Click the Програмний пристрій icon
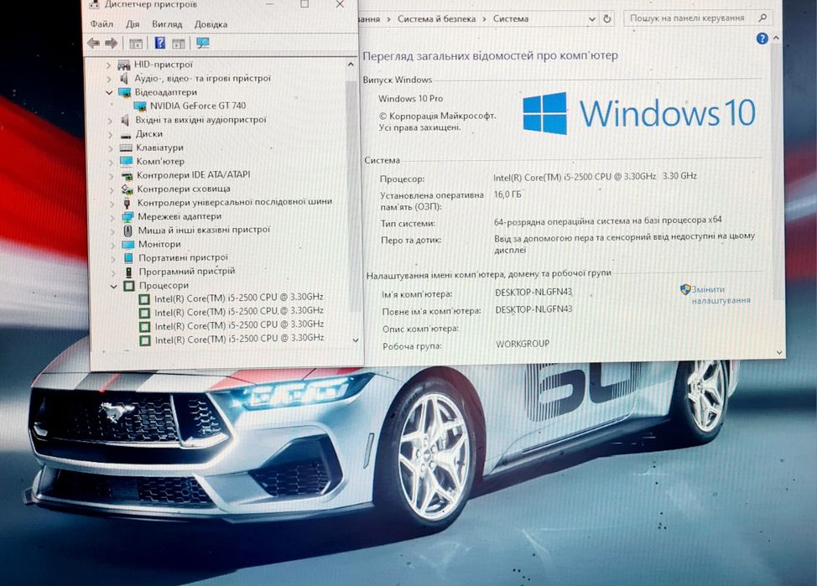The width and height of the screenshot is (817, 586). pyautogui.click(x=128, y=272)
